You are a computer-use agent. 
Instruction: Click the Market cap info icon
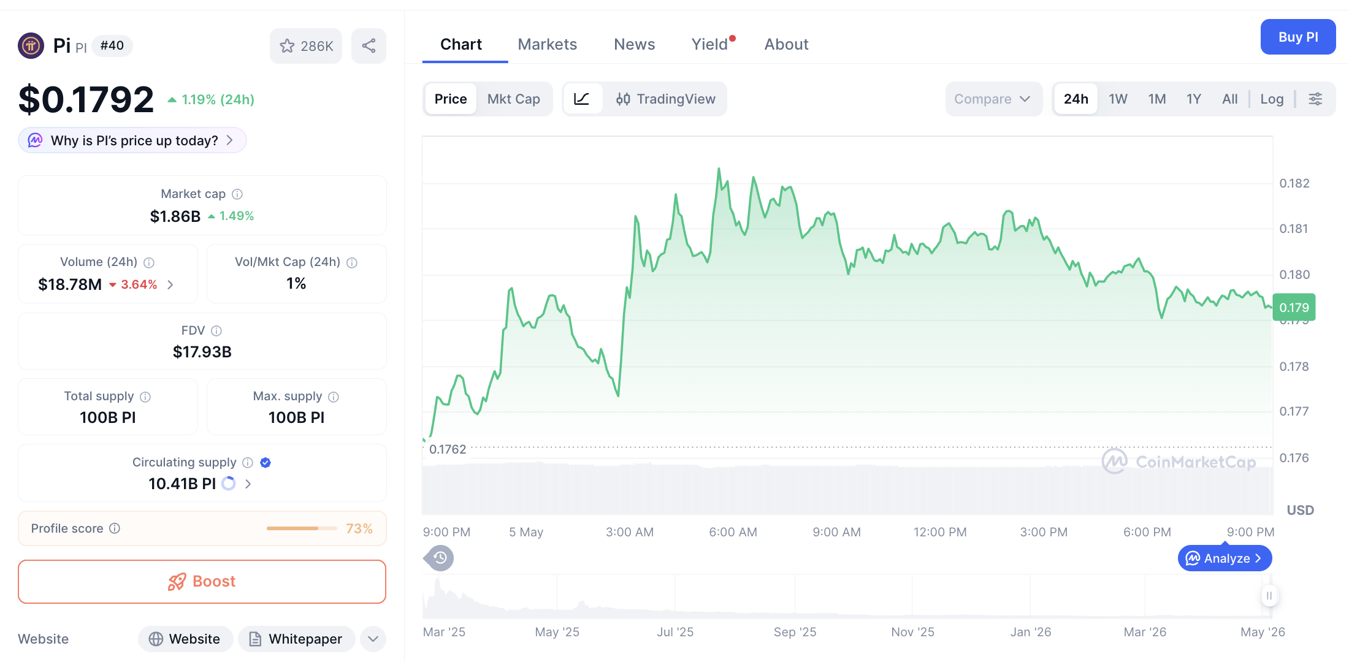click(x=237, y=194)
